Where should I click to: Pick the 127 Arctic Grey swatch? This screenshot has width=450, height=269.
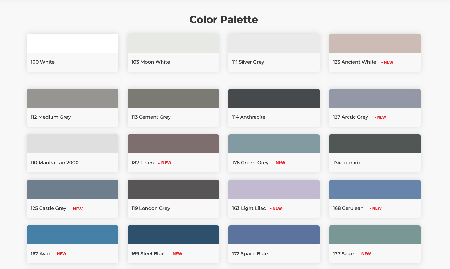pyautogui.click(x=375, y=98)
